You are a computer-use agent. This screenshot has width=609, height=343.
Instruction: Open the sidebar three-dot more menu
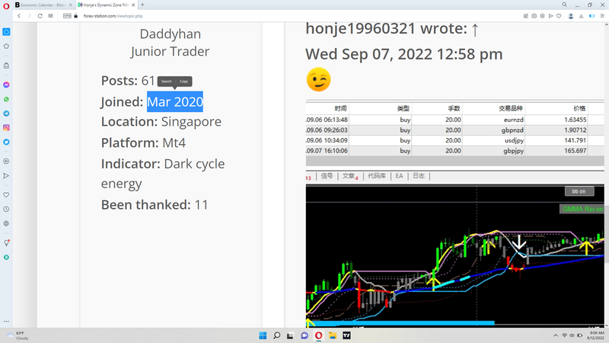point(6,322)
